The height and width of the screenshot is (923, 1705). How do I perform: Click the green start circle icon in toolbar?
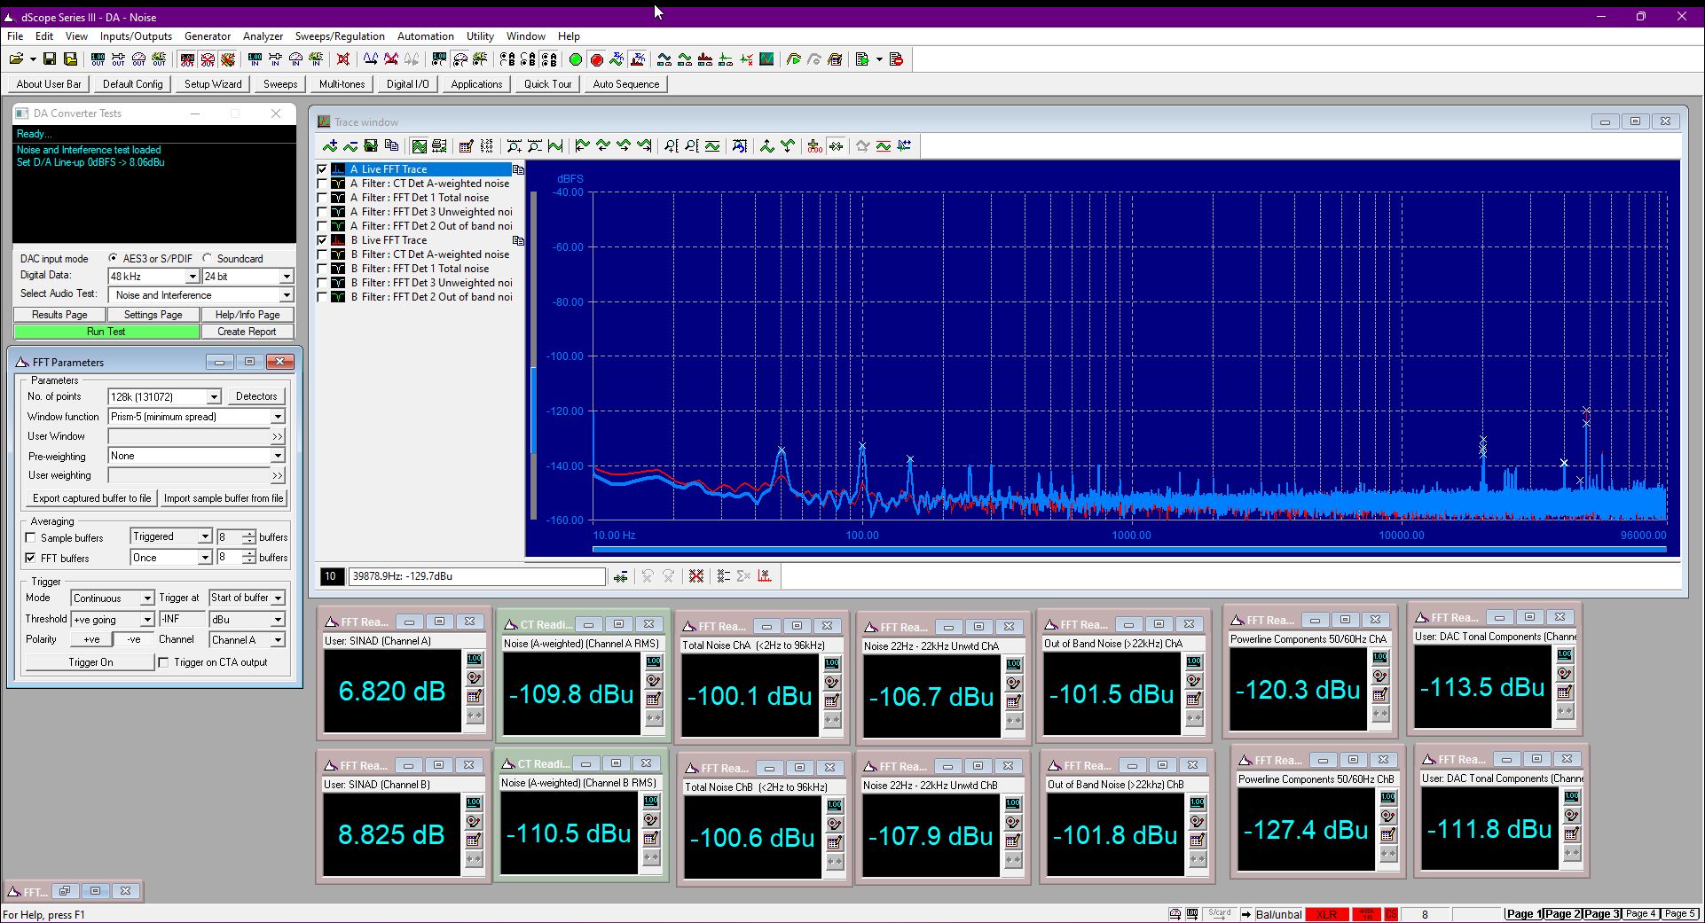click(x=575, y=59)
